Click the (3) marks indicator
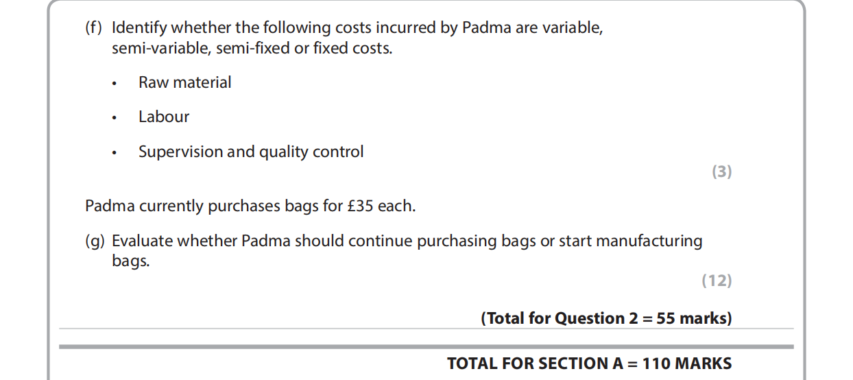The height and width of the screenshot is (380, 853). click(x=721, y=172)
